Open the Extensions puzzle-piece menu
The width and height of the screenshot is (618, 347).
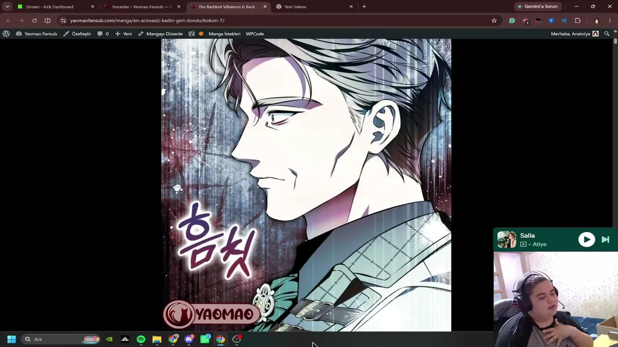[577, 21]
